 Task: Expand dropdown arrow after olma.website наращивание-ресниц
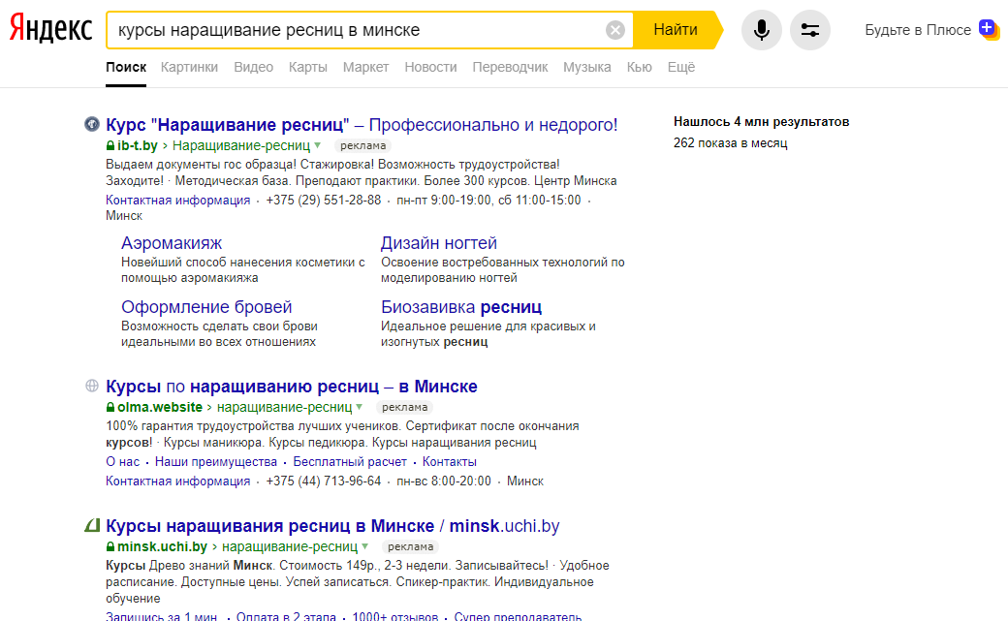click(x=360, y=408)
